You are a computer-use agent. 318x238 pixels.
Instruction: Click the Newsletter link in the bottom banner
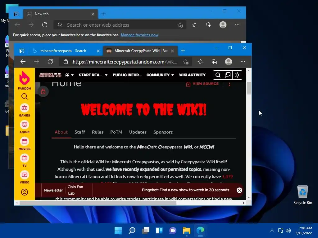[53, 190]
